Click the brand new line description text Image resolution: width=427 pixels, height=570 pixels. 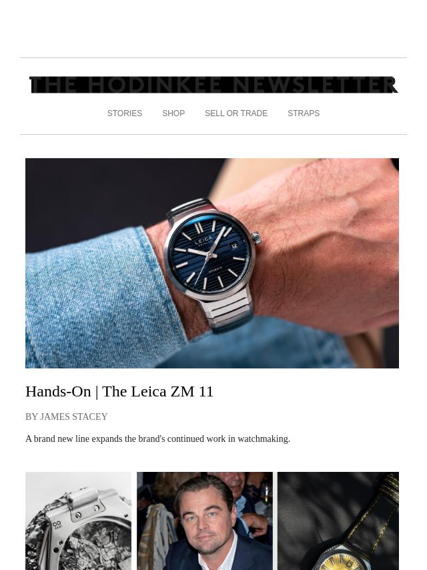tap(157, 439)
